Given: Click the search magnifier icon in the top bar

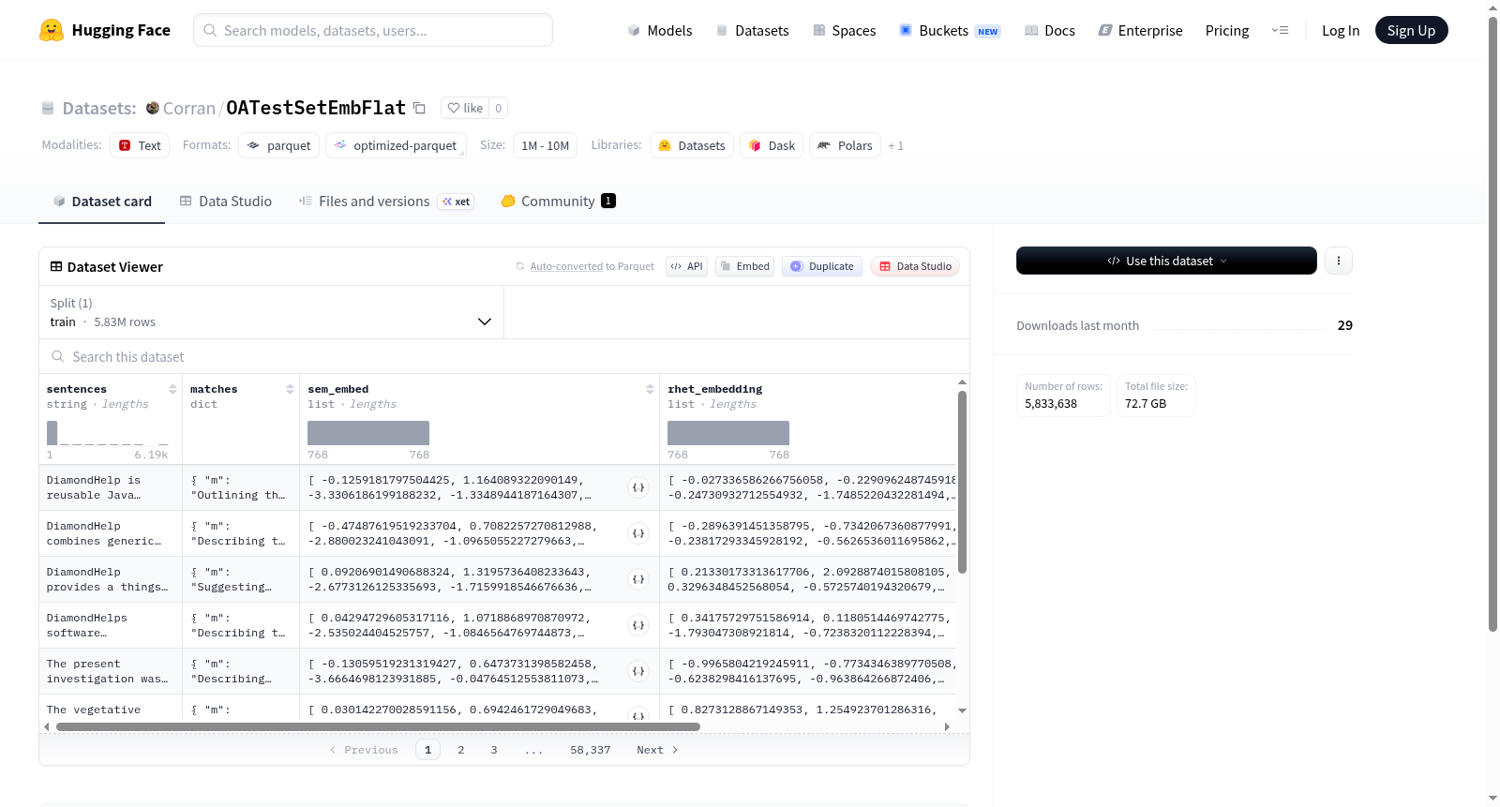Looking at the screenshot, I should (210, 30).
